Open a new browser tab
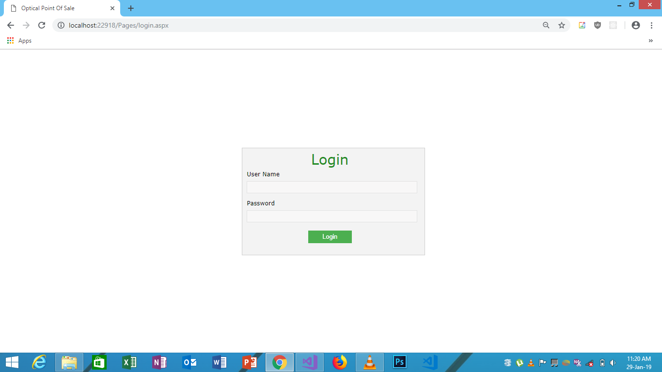 coord(130,8)
